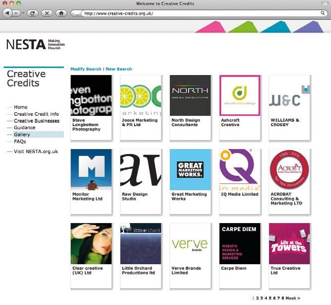The height and width of the screenshot is (305, 331).
Task: Click IQ Media Limited caption text
Action: [240, 194]
